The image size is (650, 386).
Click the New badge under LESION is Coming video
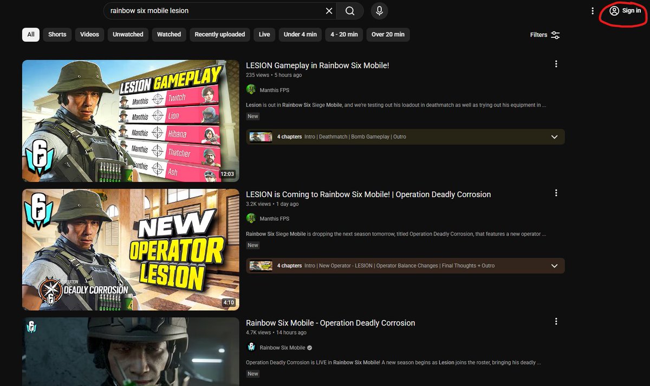pos(253,245)
